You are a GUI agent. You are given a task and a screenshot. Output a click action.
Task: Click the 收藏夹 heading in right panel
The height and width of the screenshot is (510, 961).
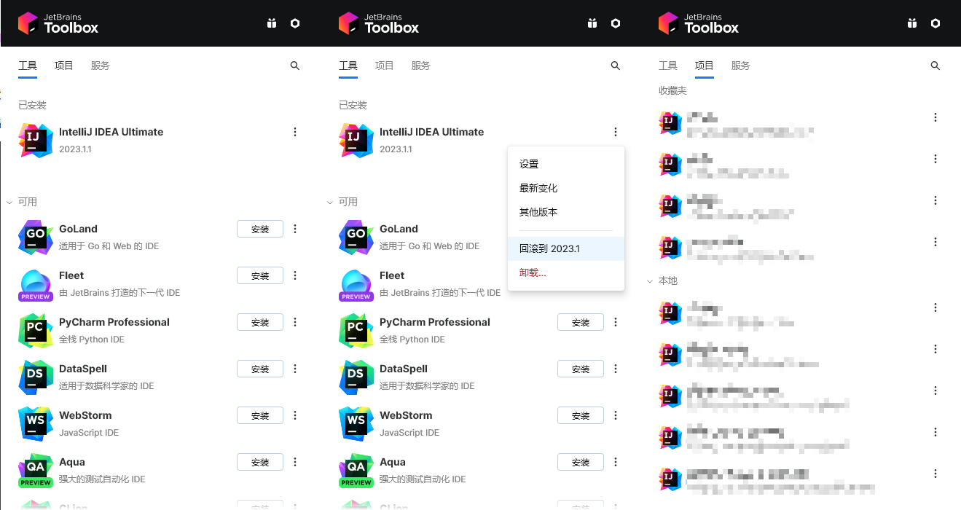[x=673, y=90]
